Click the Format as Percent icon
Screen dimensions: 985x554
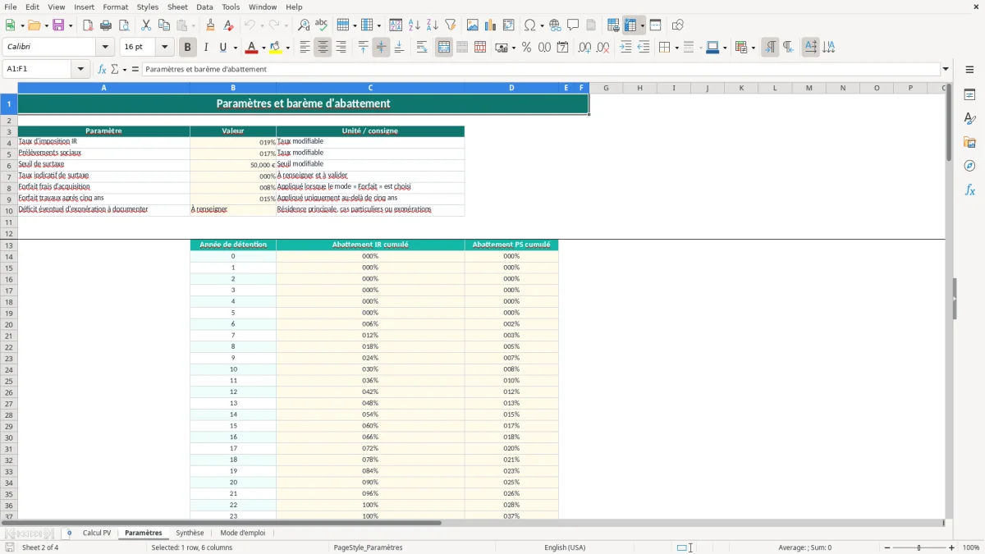526,48
